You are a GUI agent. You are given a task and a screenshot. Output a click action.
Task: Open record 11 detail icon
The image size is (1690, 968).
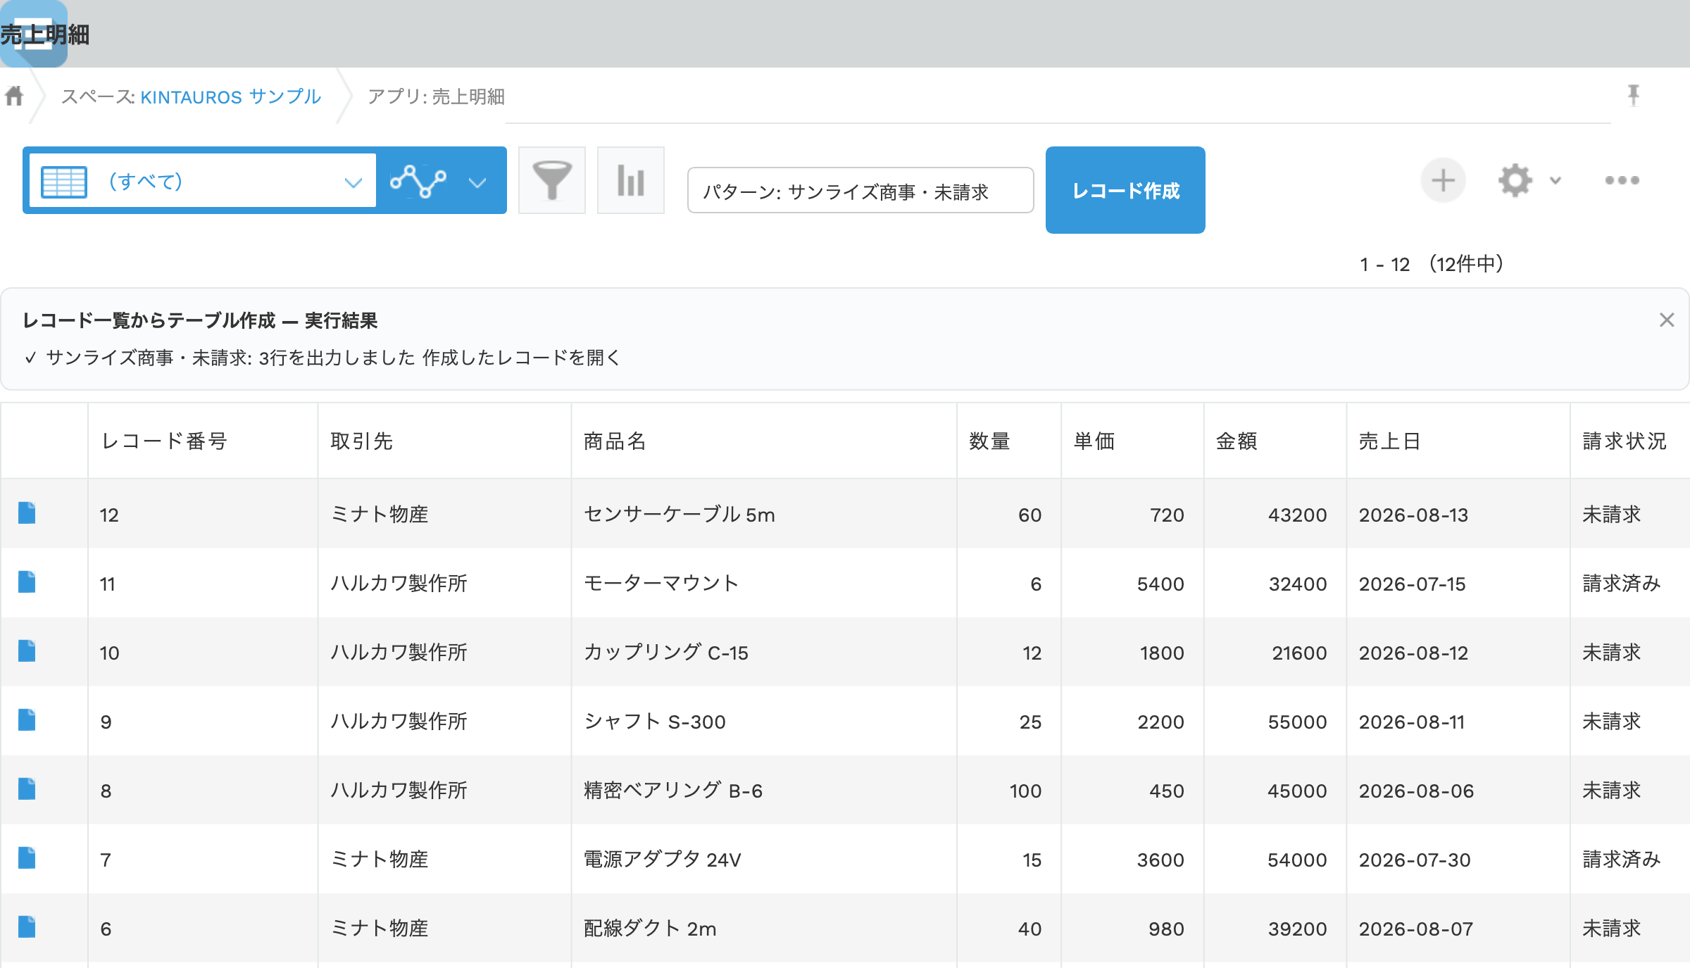27,582
